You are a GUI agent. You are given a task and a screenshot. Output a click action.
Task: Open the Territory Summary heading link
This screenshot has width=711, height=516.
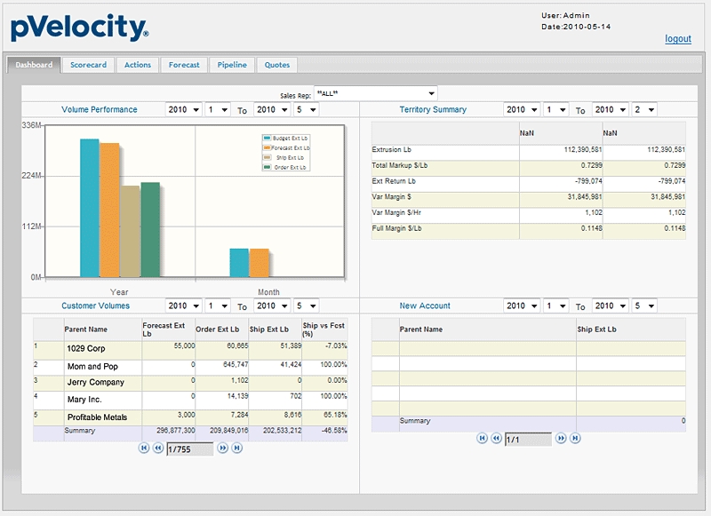point(433,109)
